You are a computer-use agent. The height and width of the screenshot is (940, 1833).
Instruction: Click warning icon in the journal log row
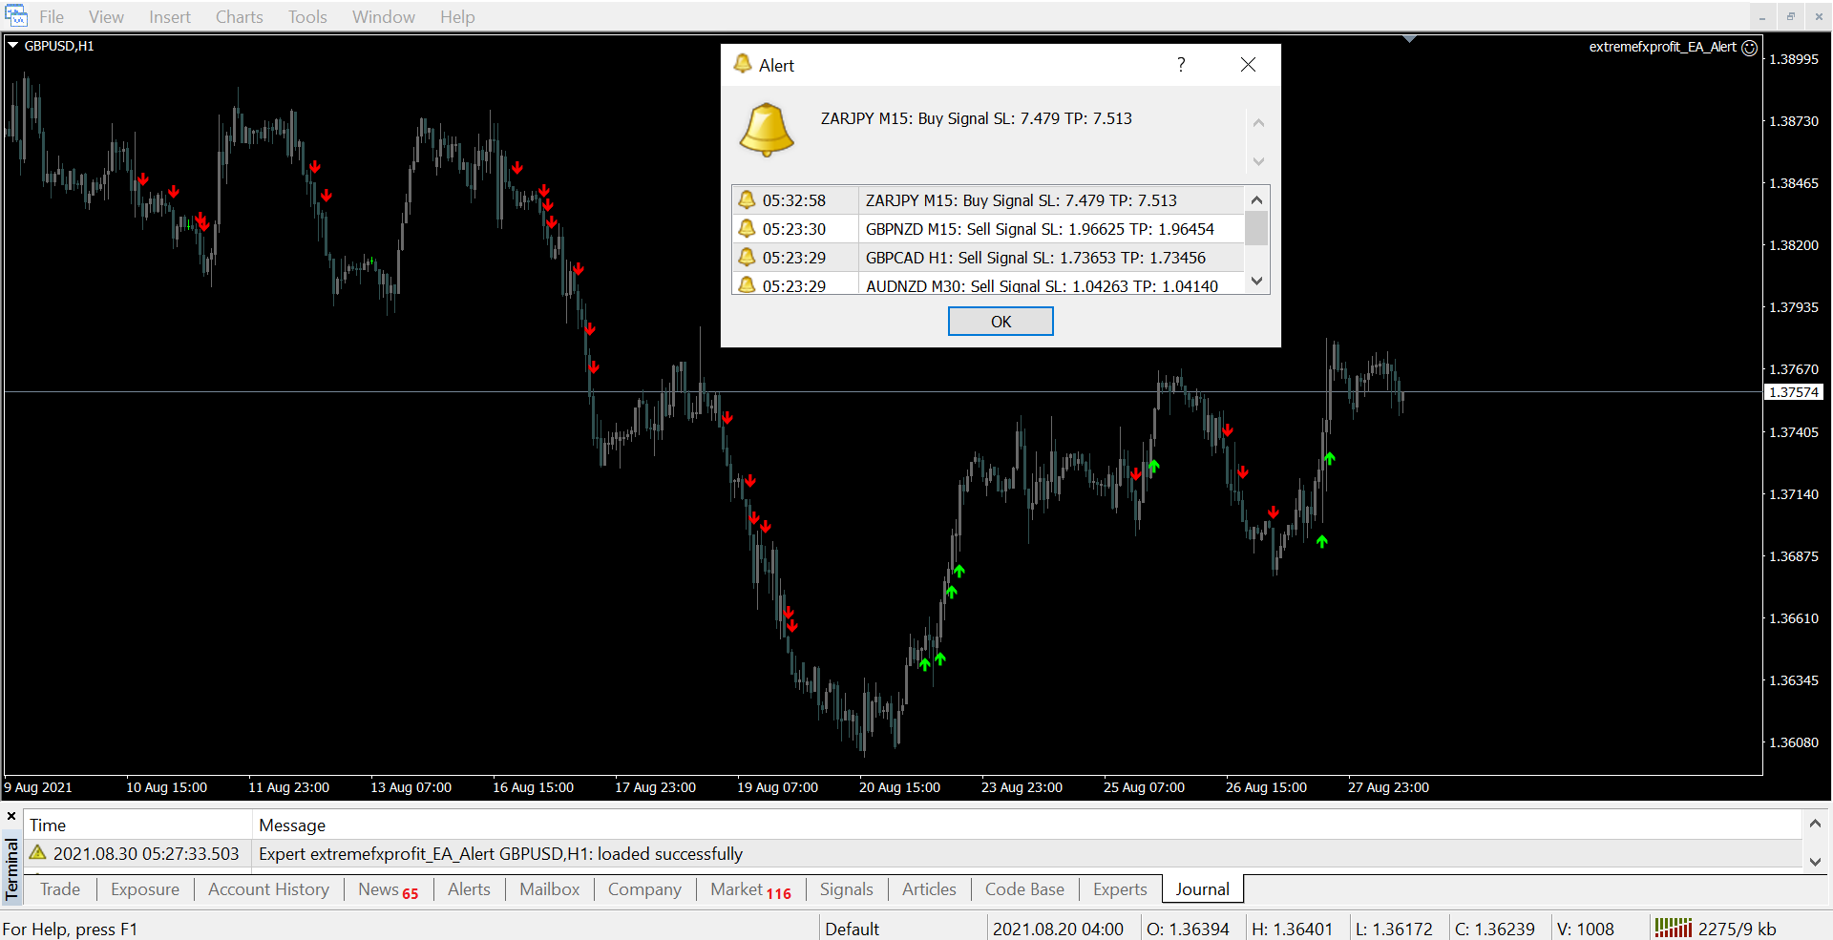[38, 853]
